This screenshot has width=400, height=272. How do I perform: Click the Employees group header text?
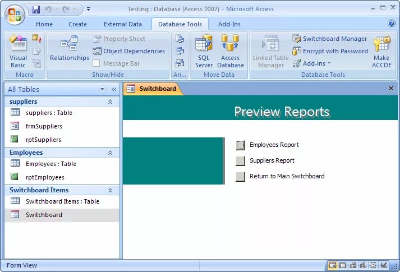26,153
